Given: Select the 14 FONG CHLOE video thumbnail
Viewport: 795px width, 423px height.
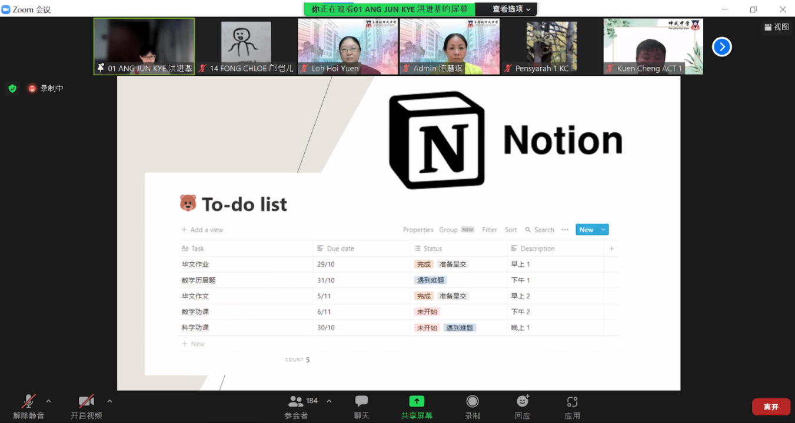Looking at the screenshot, I should 246,46.
